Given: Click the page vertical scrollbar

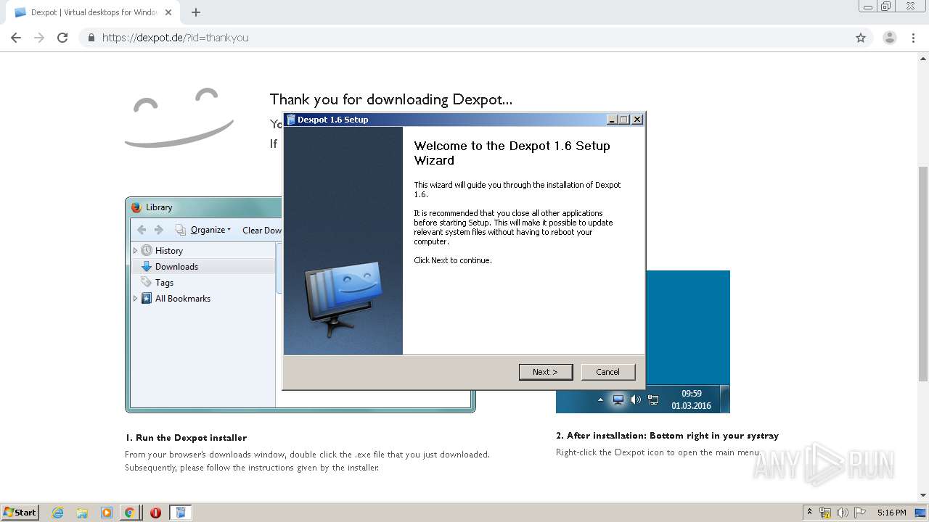Looking at the screenshot, I should (x=923, y=273).
